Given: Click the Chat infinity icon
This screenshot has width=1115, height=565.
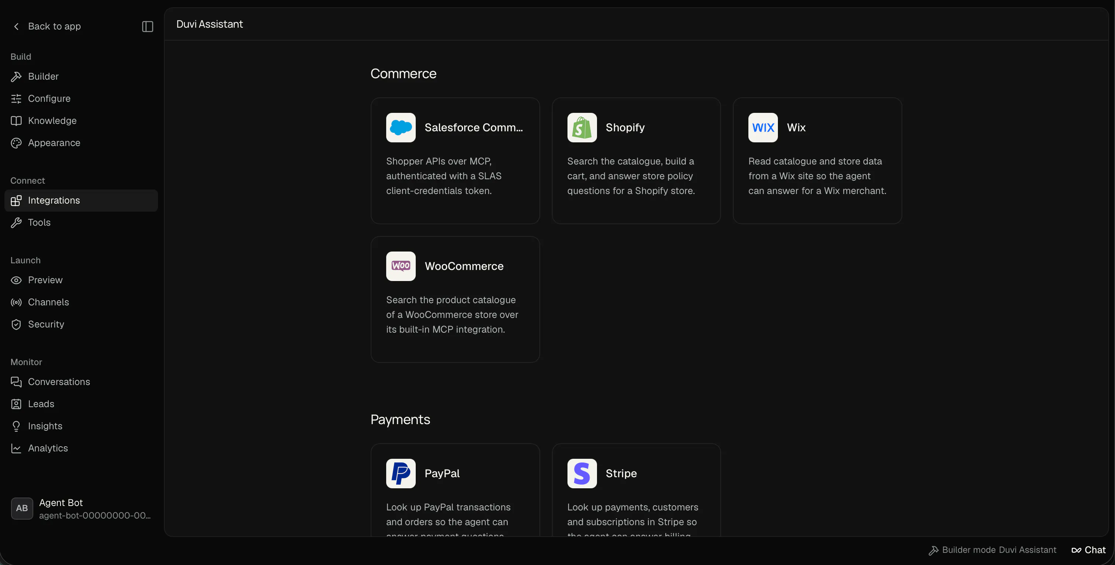Looking at the screenshot, I should coord(1076,550).
